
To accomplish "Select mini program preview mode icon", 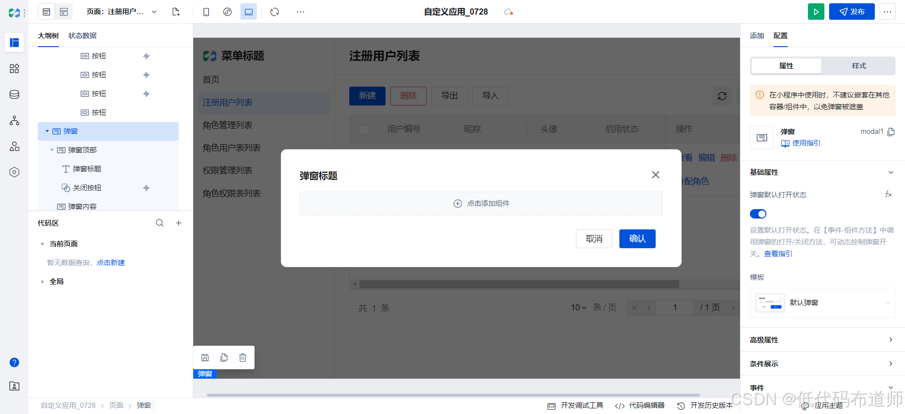I will [x=227, y=12].
